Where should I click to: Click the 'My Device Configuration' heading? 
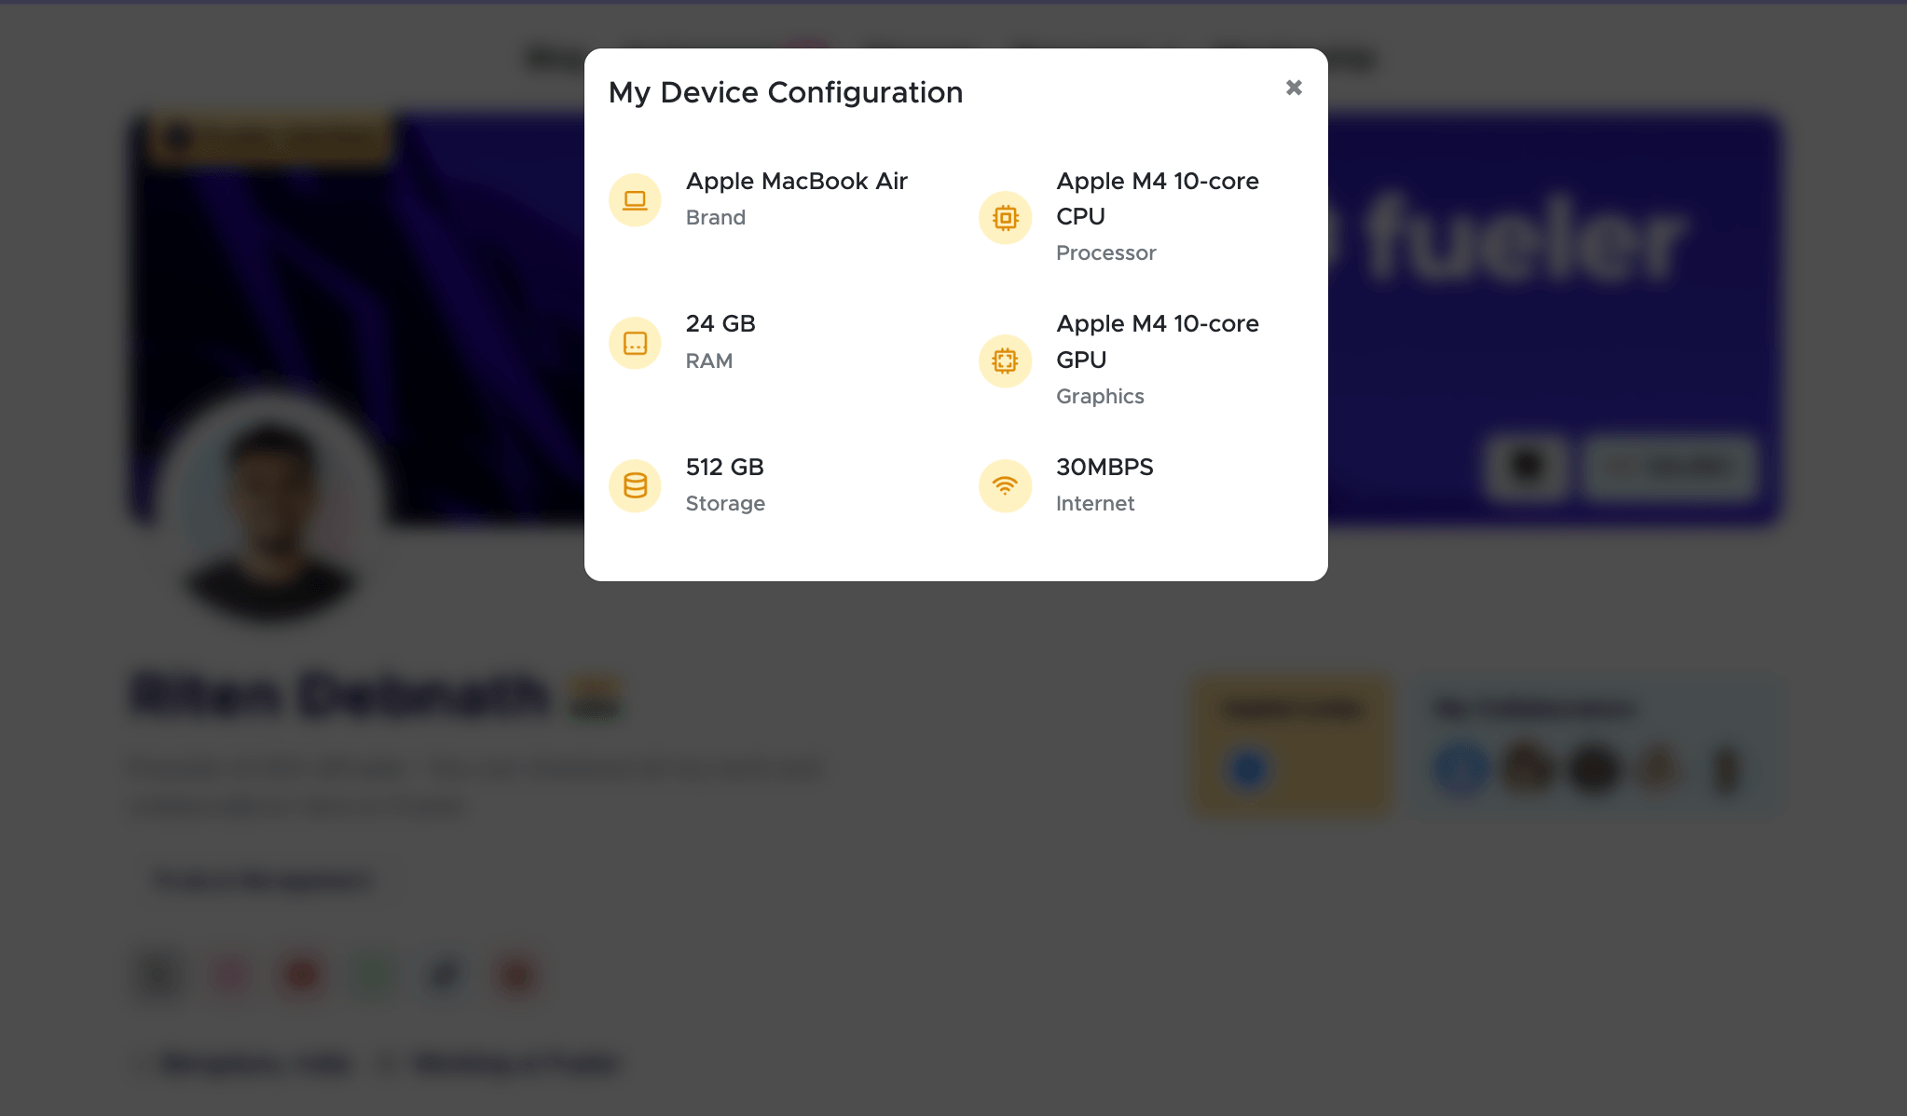(x=786, y=92)
